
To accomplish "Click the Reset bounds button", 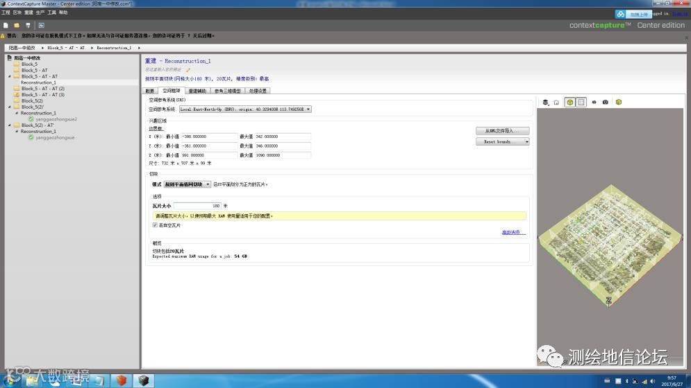I will (500, 141).
